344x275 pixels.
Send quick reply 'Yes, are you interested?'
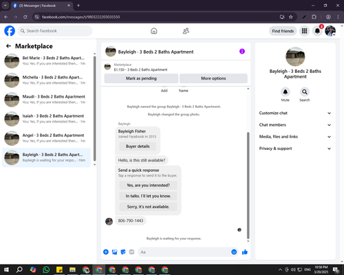148,185
